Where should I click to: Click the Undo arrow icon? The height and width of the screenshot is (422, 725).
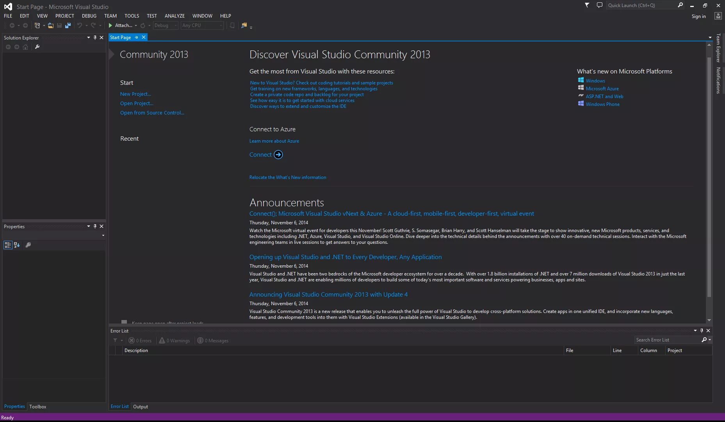click(80, 25)
